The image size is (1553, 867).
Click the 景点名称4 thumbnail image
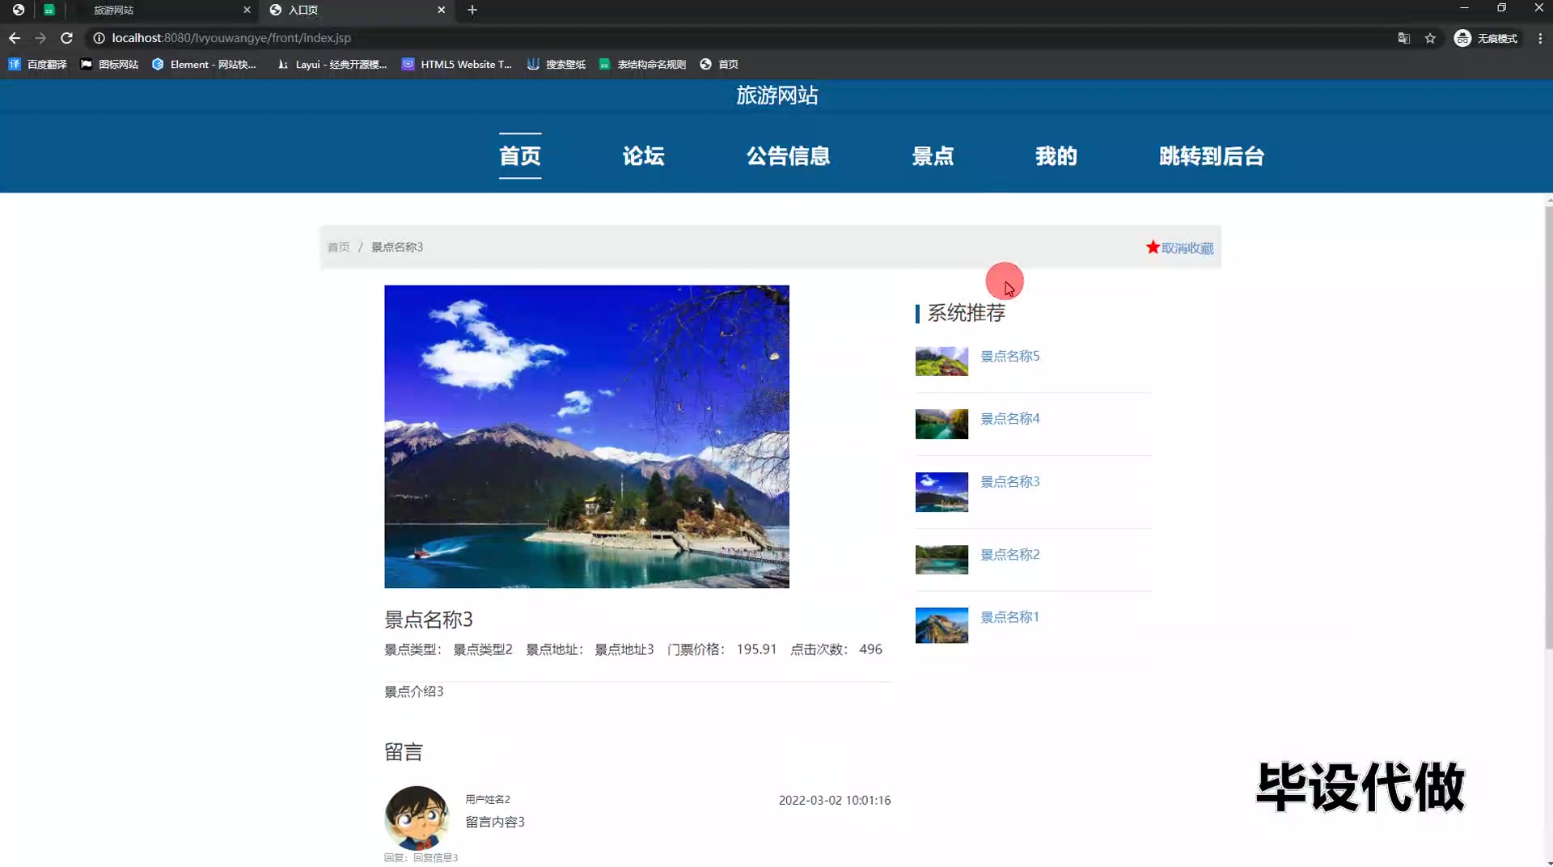click(x=942, y=424)
